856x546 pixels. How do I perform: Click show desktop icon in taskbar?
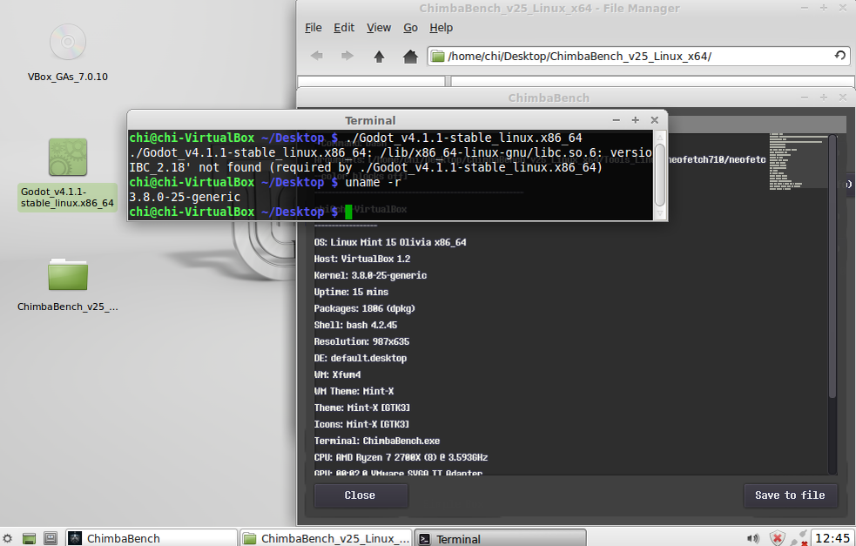[x=29, y=538]
